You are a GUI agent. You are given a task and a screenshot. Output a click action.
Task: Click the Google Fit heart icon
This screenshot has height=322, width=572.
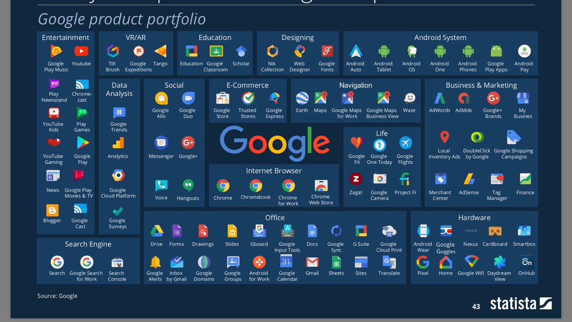[x=356, y=143]
